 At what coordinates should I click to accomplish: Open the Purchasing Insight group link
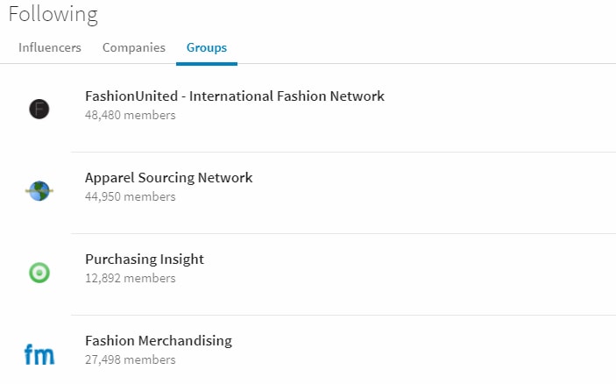145,259
